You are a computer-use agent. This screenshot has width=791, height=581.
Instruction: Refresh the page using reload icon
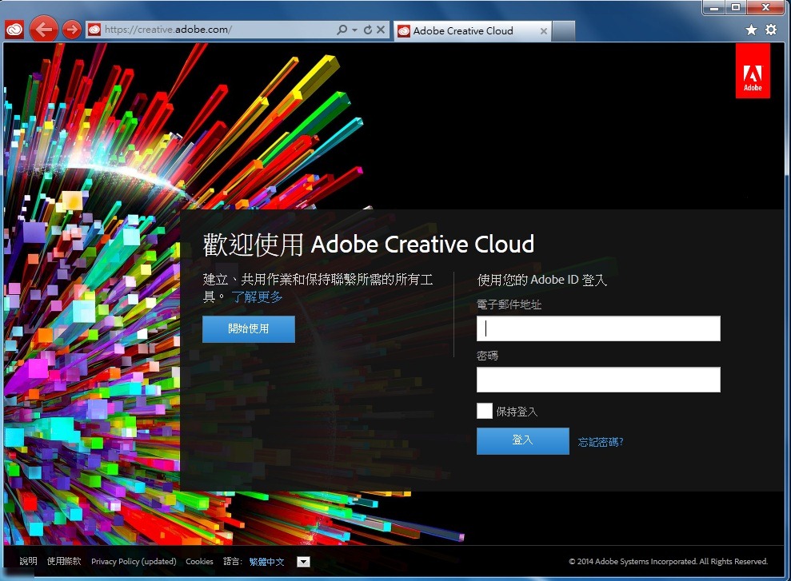pyautogui.click(x=368, y=30)
